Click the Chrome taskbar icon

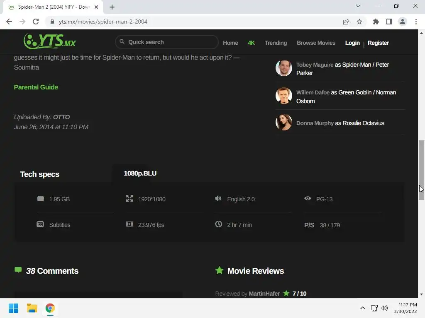[x=50, y=308]
